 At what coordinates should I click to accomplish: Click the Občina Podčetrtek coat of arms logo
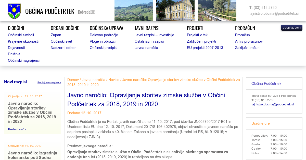point(14,11)
